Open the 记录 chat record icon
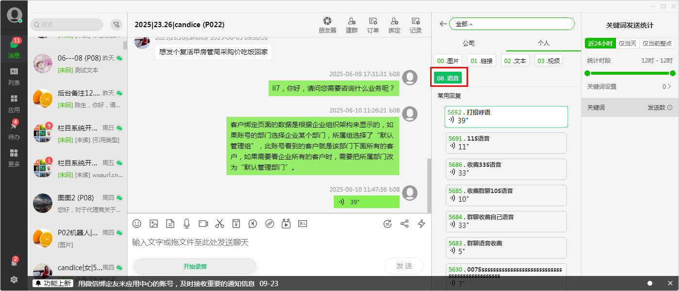 415,24
